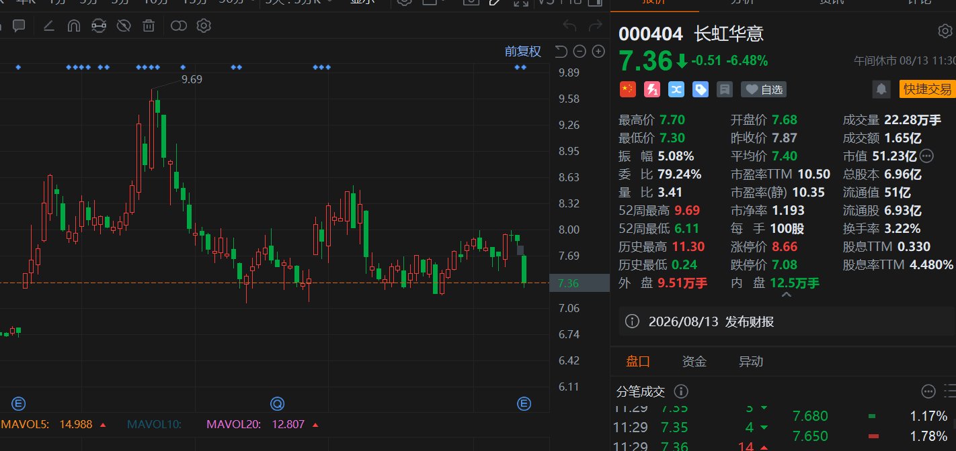Hide all drawings with eye-slash icon
This screenshot has height=451, width=956.
point(124,26)
